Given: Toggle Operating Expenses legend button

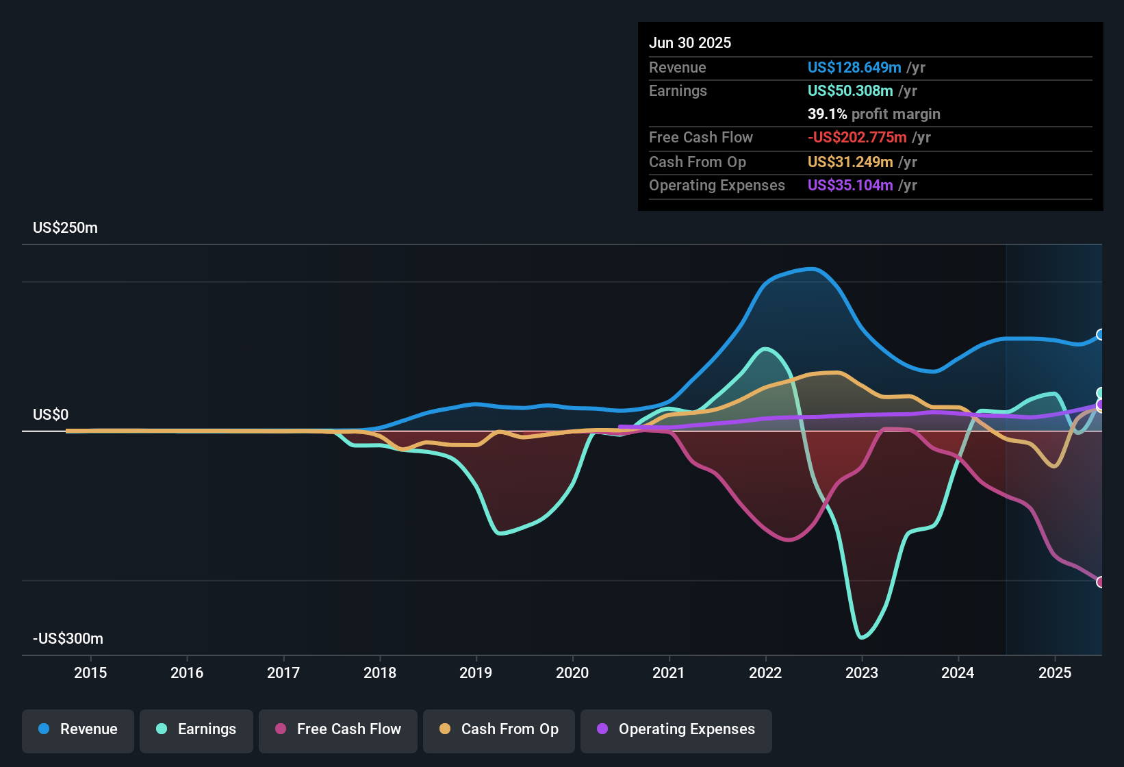Looking at the screenshot, I should (x=676, y=729).
